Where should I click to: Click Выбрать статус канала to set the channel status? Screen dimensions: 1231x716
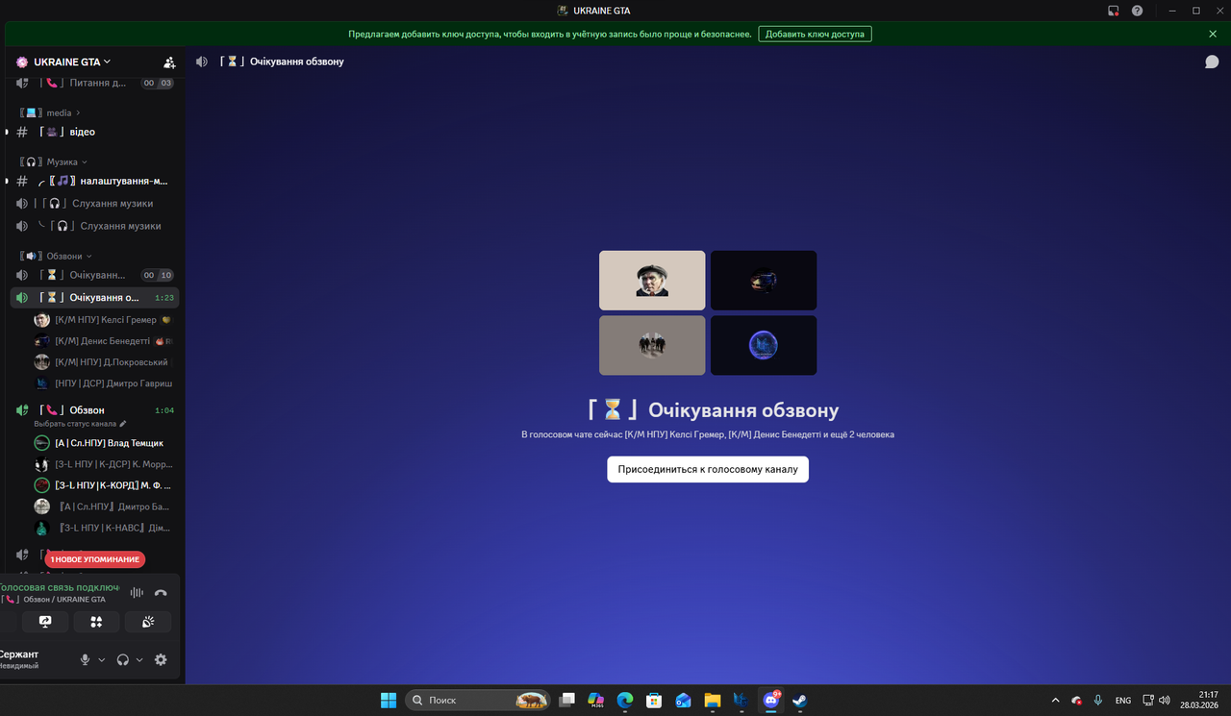[80, 424]
